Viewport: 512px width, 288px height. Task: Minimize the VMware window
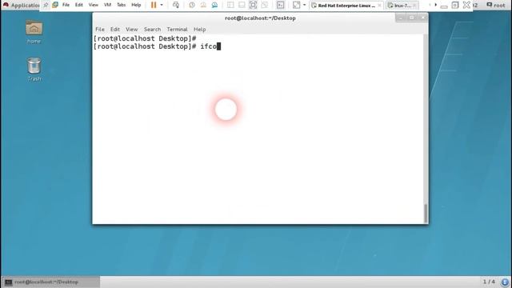point(444,6)
